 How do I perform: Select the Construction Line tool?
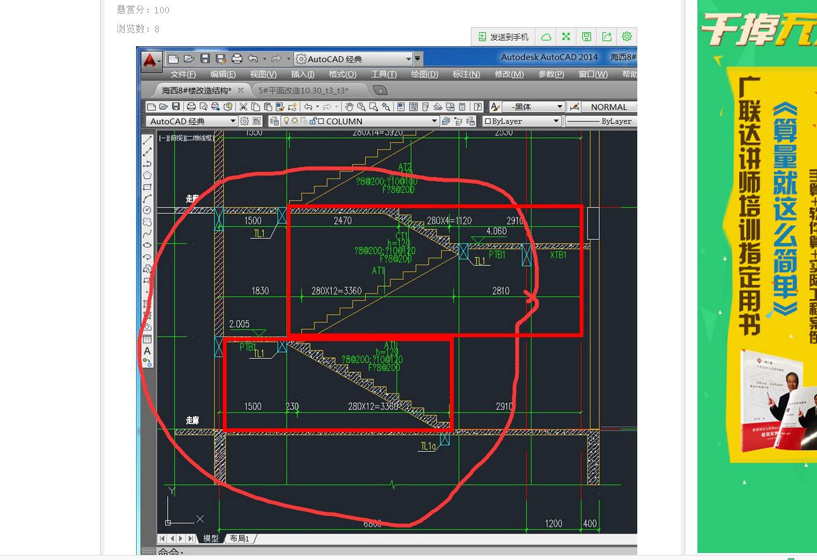tap(147, 152)
